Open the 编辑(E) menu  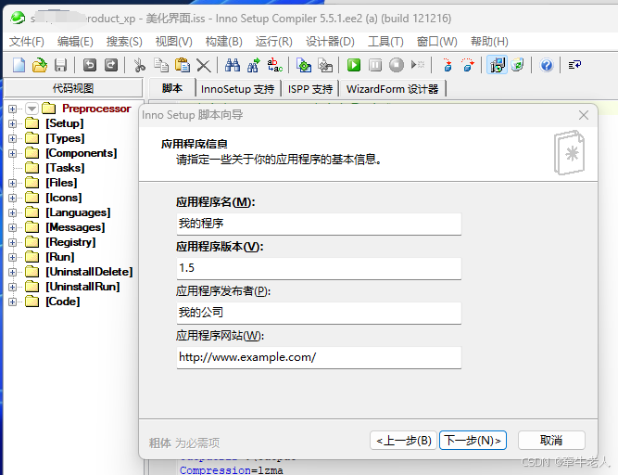[75, 42]
